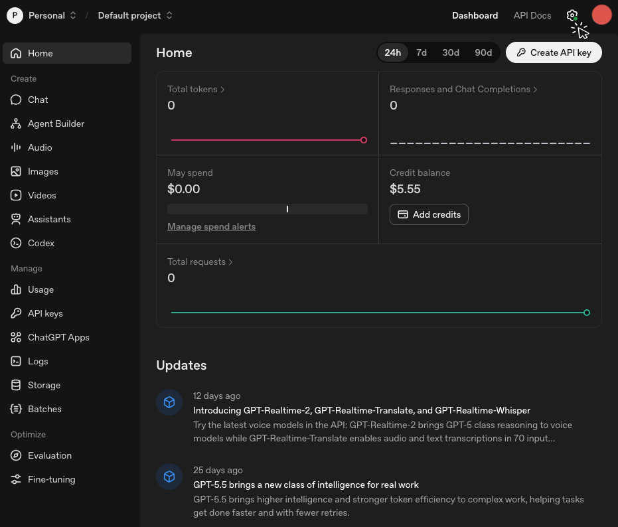The height and width of the screenshot is (527, 618).
Task: Open API Docs in top navigation
Action: (x=532, y=15)
